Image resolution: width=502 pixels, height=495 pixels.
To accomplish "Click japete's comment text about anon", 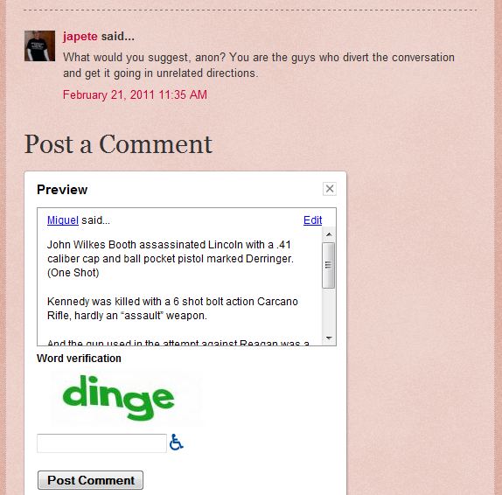I will pos(259,66).
